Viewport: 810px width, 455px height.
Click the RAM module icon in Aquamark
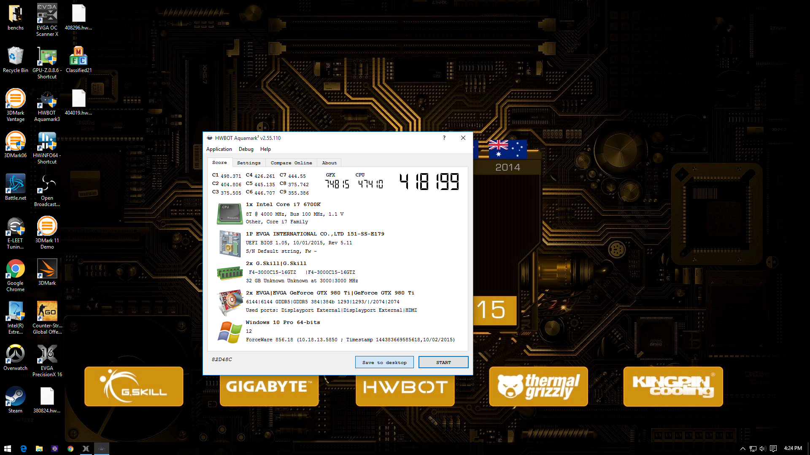tap(229, 273)
